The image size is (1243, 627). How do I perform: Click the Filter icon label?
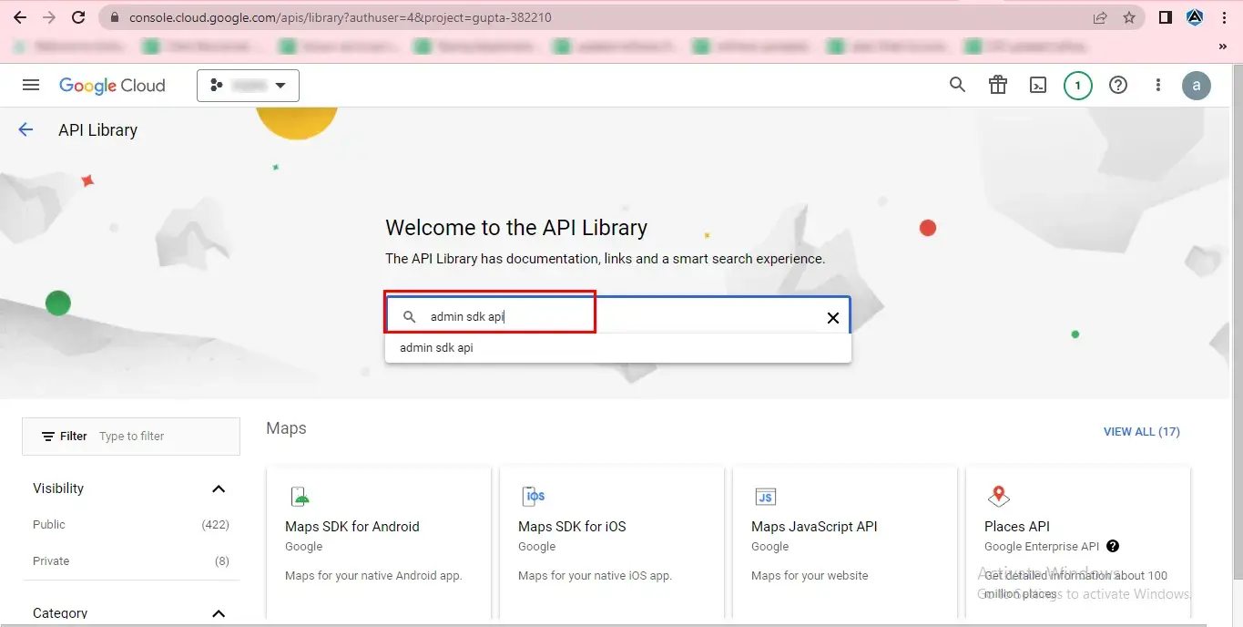(64, 437)
